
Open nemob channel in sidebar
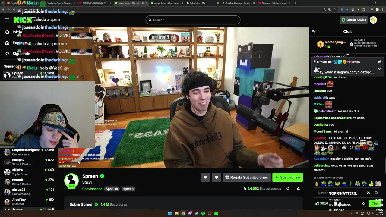pos(29,182)
